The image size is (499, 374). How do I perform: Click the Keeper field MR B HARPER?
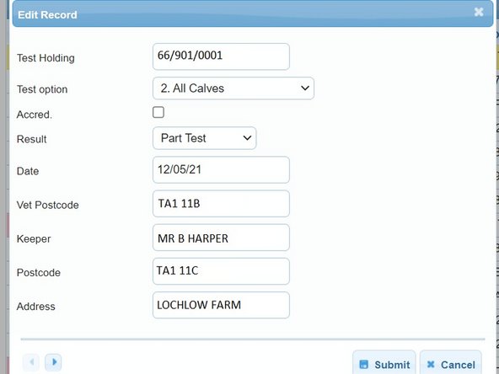pos(221,238)
